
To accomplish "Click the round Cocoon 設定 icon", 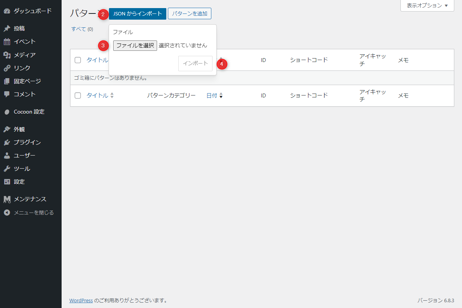I will [x=7, y=112].
